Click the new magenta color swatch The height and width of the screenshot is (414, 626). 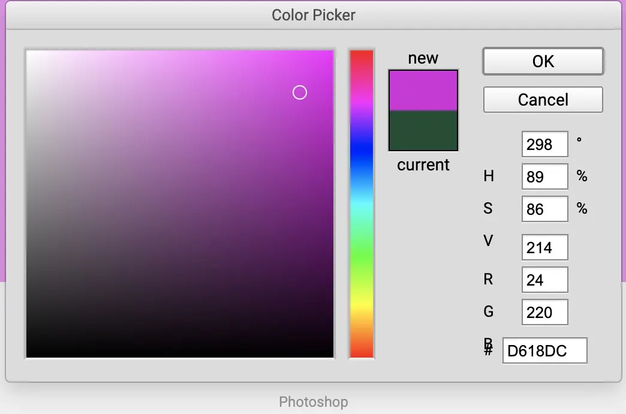tap(423, 90)
